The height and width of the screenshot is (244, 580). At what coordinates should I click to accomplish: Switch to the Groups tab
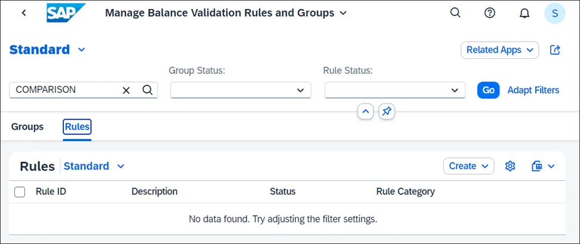click(x=27, y=127)
